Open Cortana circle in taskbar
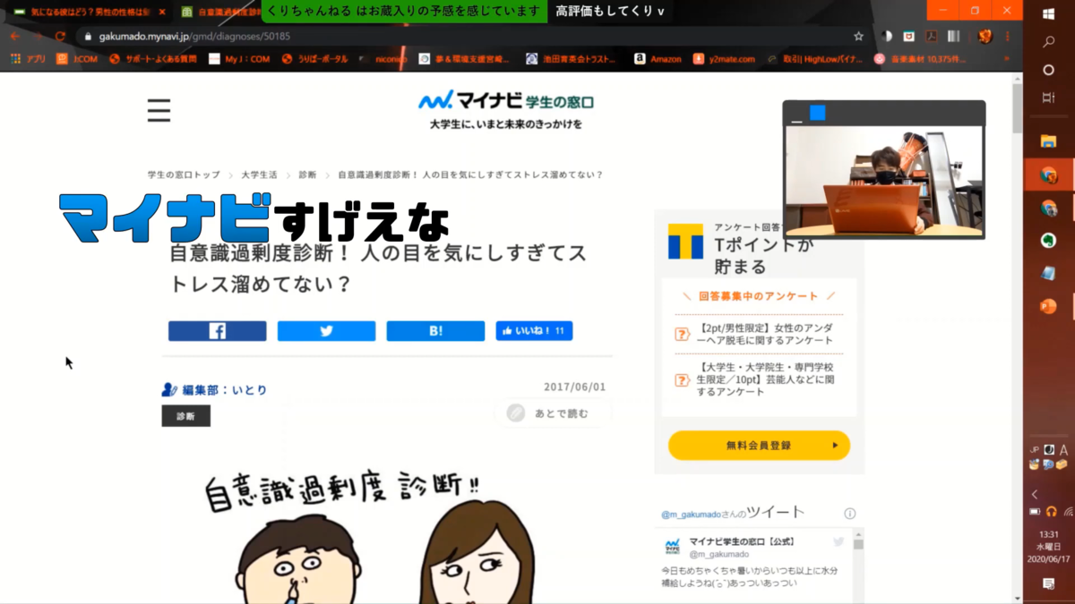 1048,70
